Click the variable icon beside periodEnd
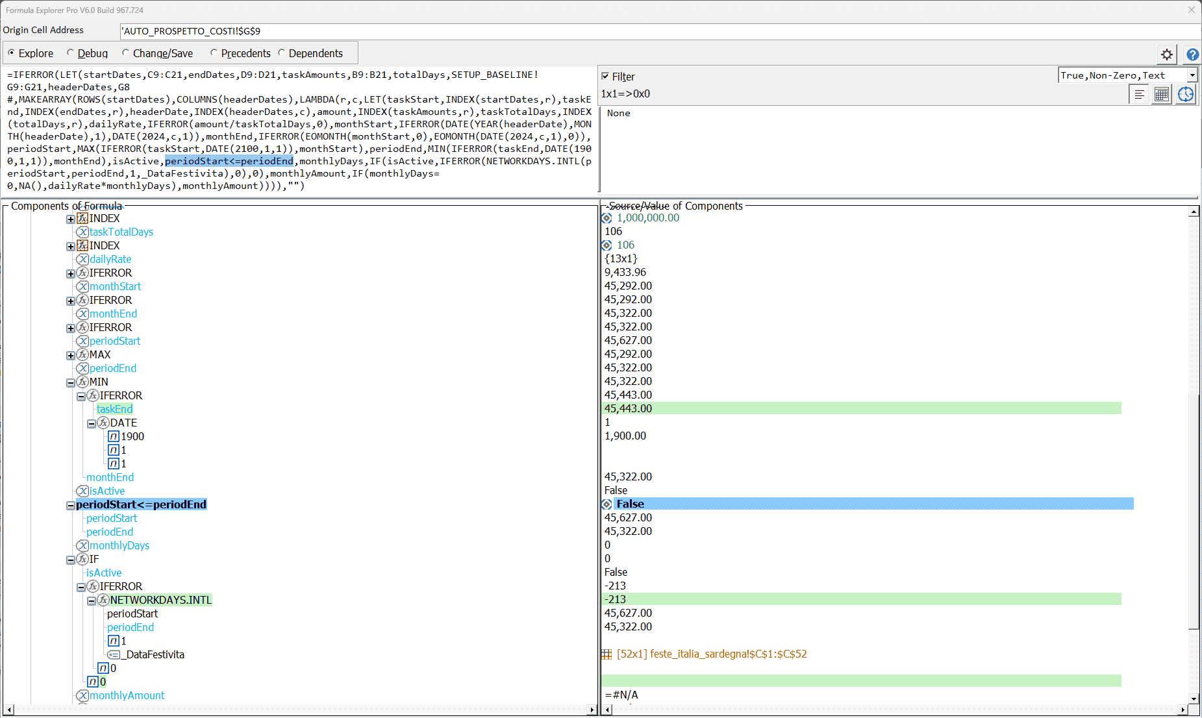Screen dimensions: 1202x718 click(x=82, y=368)
